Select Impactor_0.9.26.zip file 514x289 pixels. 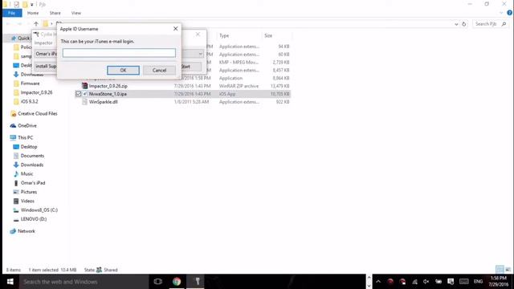click(108, 86)
